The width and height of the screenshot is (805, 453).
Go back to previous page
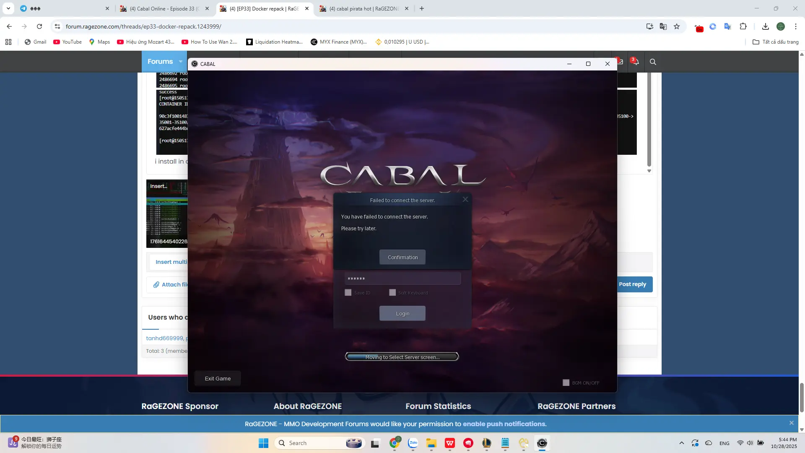pos(9,26)
